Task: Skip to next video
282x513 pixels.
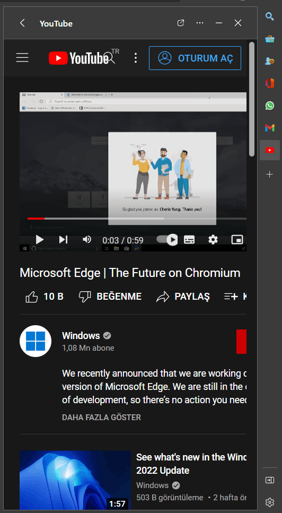Action: (64, 240)
